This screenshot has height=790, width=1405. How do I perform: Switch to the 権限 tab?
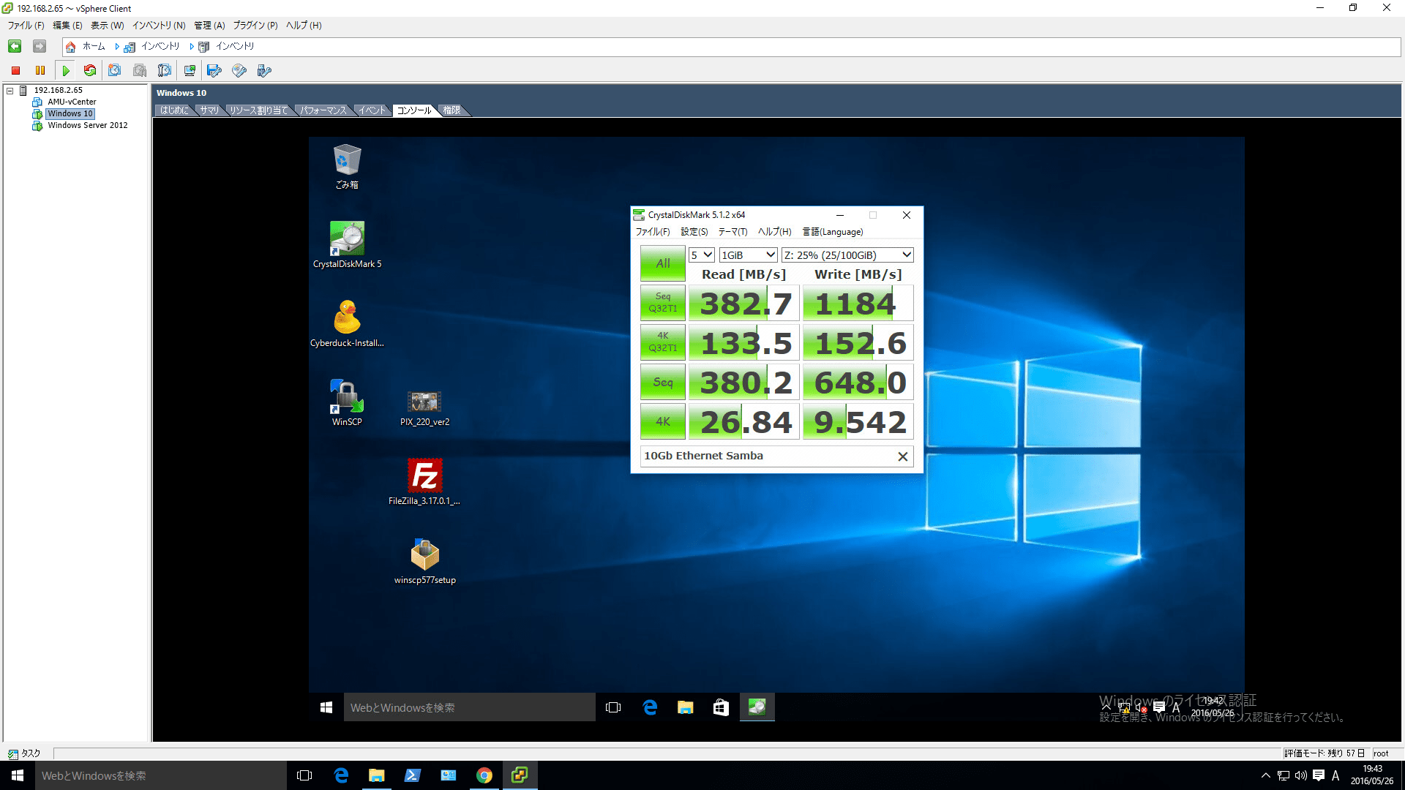pos(452,110)
